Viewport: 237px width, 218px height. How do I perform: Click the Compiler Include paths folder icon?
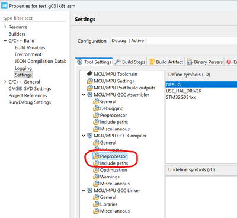click(x=96, y=163)
